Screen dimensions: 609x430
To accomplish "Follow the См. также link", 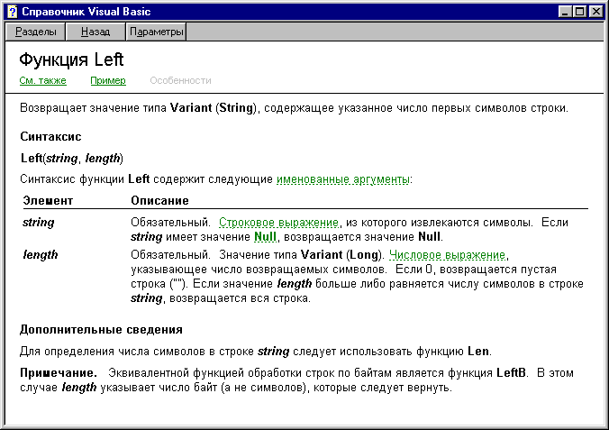I will tap(42, 80).
